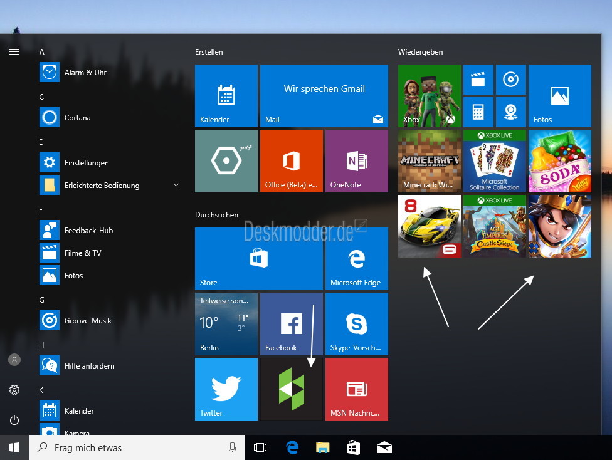Launch the Office (Beta) tile
Screen dimensions: 612x460
[291, 160]
